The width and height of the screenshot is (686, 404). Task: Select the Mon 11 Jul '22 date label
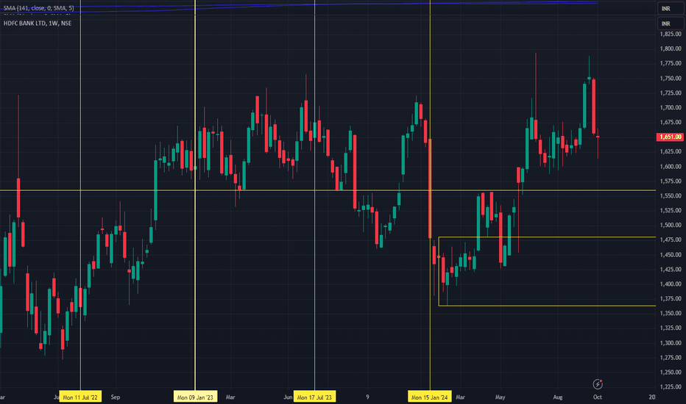coord(80,397)
